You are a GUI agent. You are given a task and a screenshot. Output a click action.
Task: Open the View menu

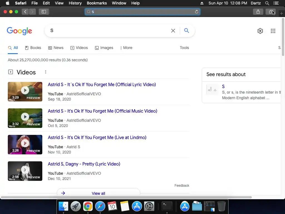[59, 3]
